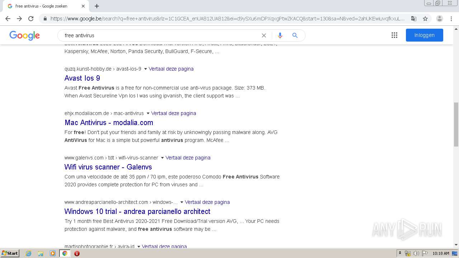Expand options arrow for quzq.kunst-hobby.de result

point(145,69)
